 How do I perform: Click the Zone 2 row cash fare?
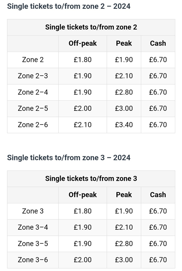(158, 60)
